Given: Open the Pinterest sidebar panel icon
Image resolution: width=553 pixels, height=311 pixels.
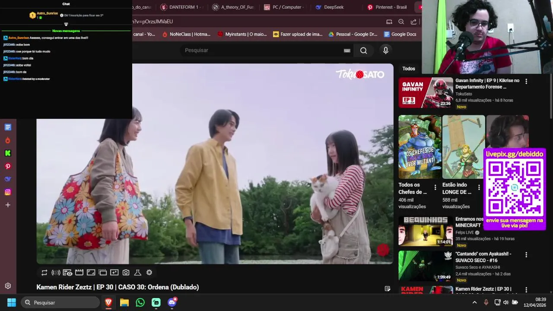Looking at the screenshot, I should pos(8,166).
